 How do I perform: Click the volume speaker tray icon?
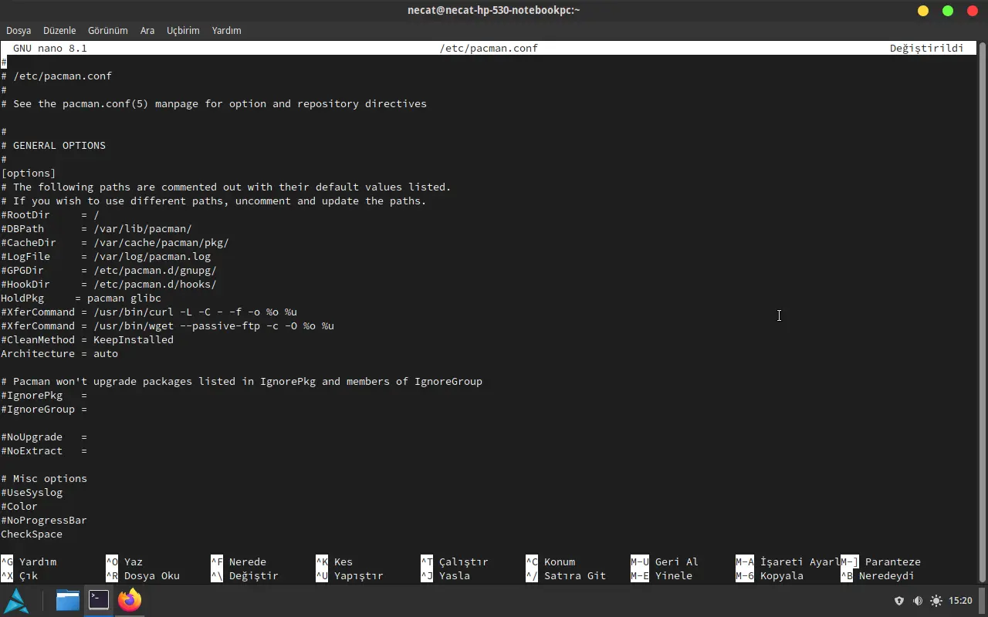(918, 601)
